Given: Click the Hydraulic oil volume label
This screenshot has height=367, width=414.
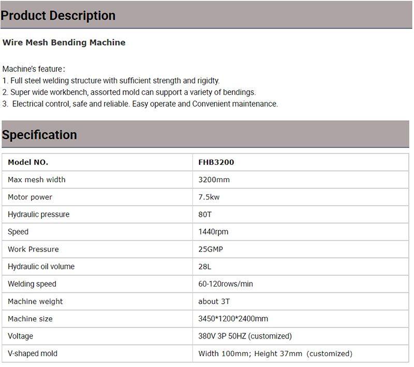Looking at the screenshot, I should 41,266.
